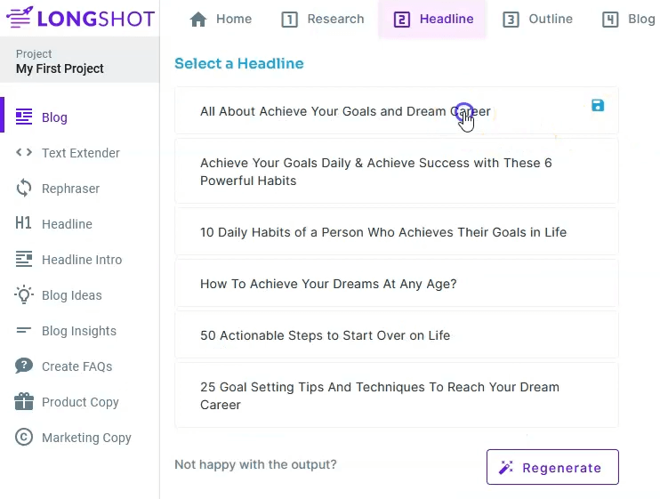Viewport: 660px width, 499px height.
Task: Click the Home house icon
Action: coord(197,20)
